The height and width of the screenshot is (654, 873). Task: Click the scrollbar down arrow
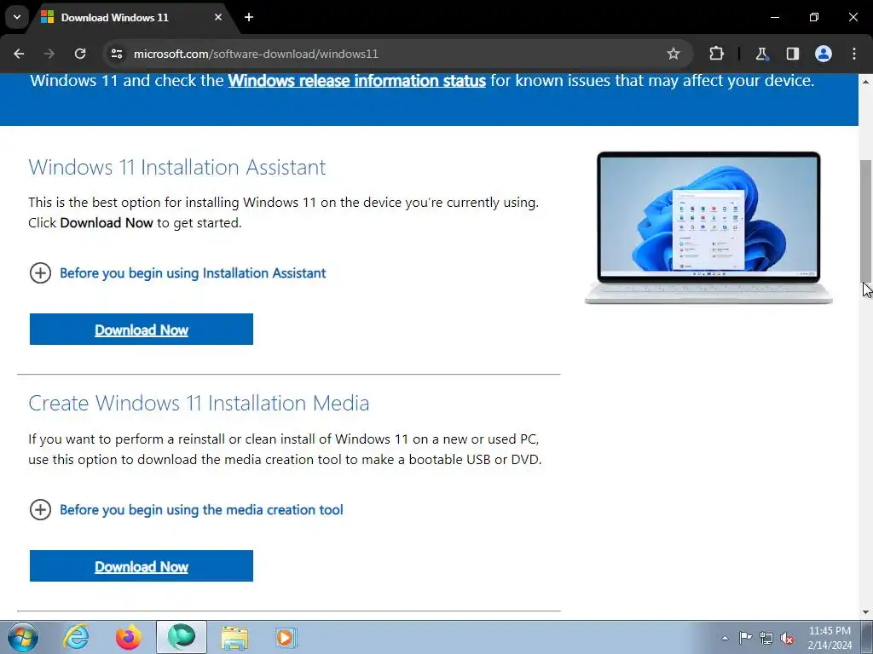pyautogui.click(x=865, y=612)
